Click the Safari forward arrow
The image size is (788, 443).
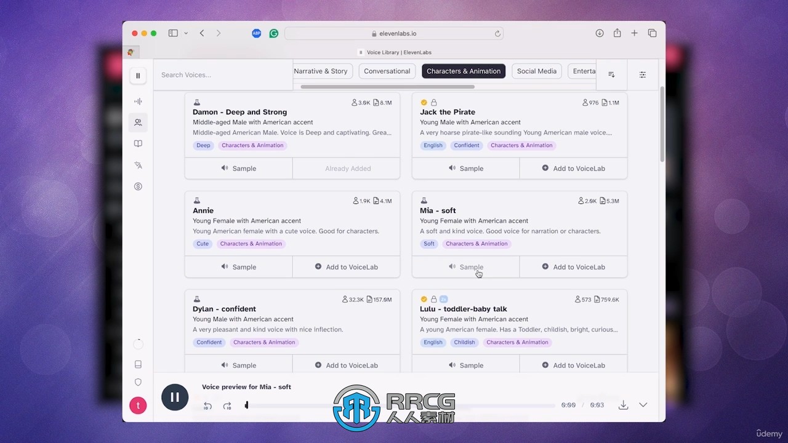pos(218,33)
